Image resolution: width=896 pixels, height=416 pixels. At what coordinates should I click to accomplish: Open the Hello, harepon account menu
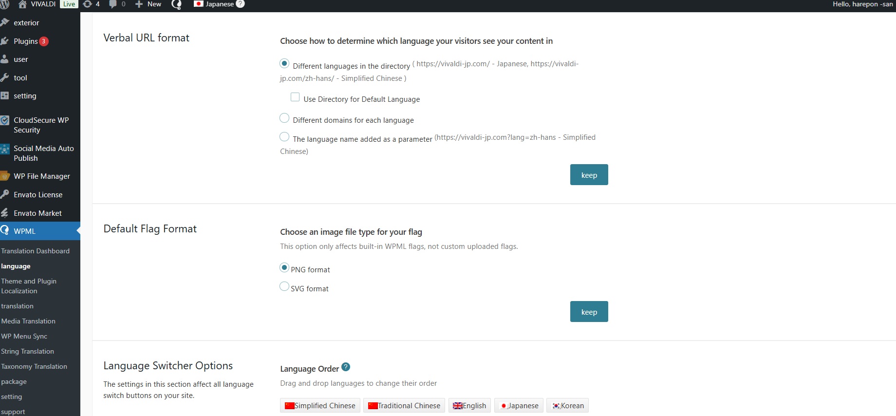coord(862,4)
